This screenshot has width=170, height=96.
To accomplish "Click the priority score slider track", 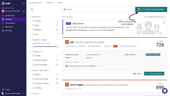I will (45, 46).
